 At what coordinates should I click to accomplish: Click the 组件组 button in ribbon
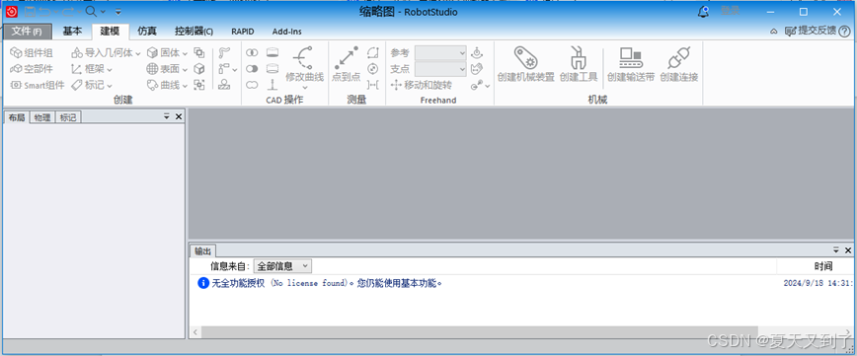point(32,53)
